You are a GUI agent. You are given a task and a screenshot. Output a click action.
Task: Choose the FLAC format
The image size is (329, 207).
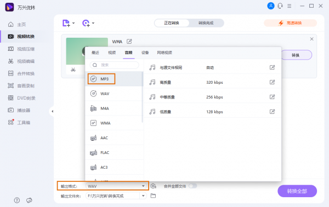[x=114, y=153]
